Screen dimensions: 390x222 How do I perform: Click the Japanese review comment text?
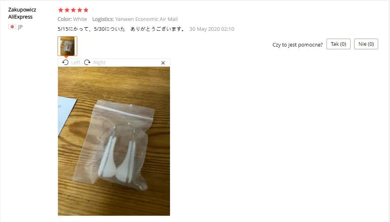point(121,29)
